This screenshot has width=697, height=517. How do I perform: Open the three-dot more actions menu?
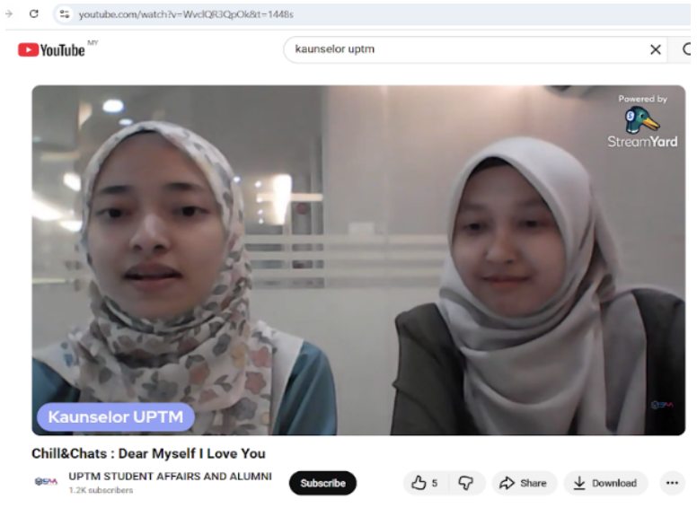tap(672, 483)
